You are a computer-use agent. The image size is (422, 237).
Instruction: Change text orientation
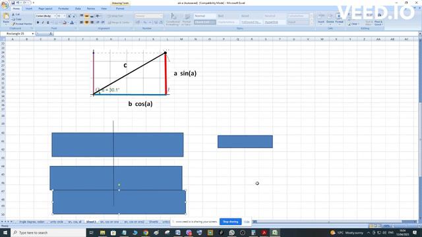click(x=98, y=16)
